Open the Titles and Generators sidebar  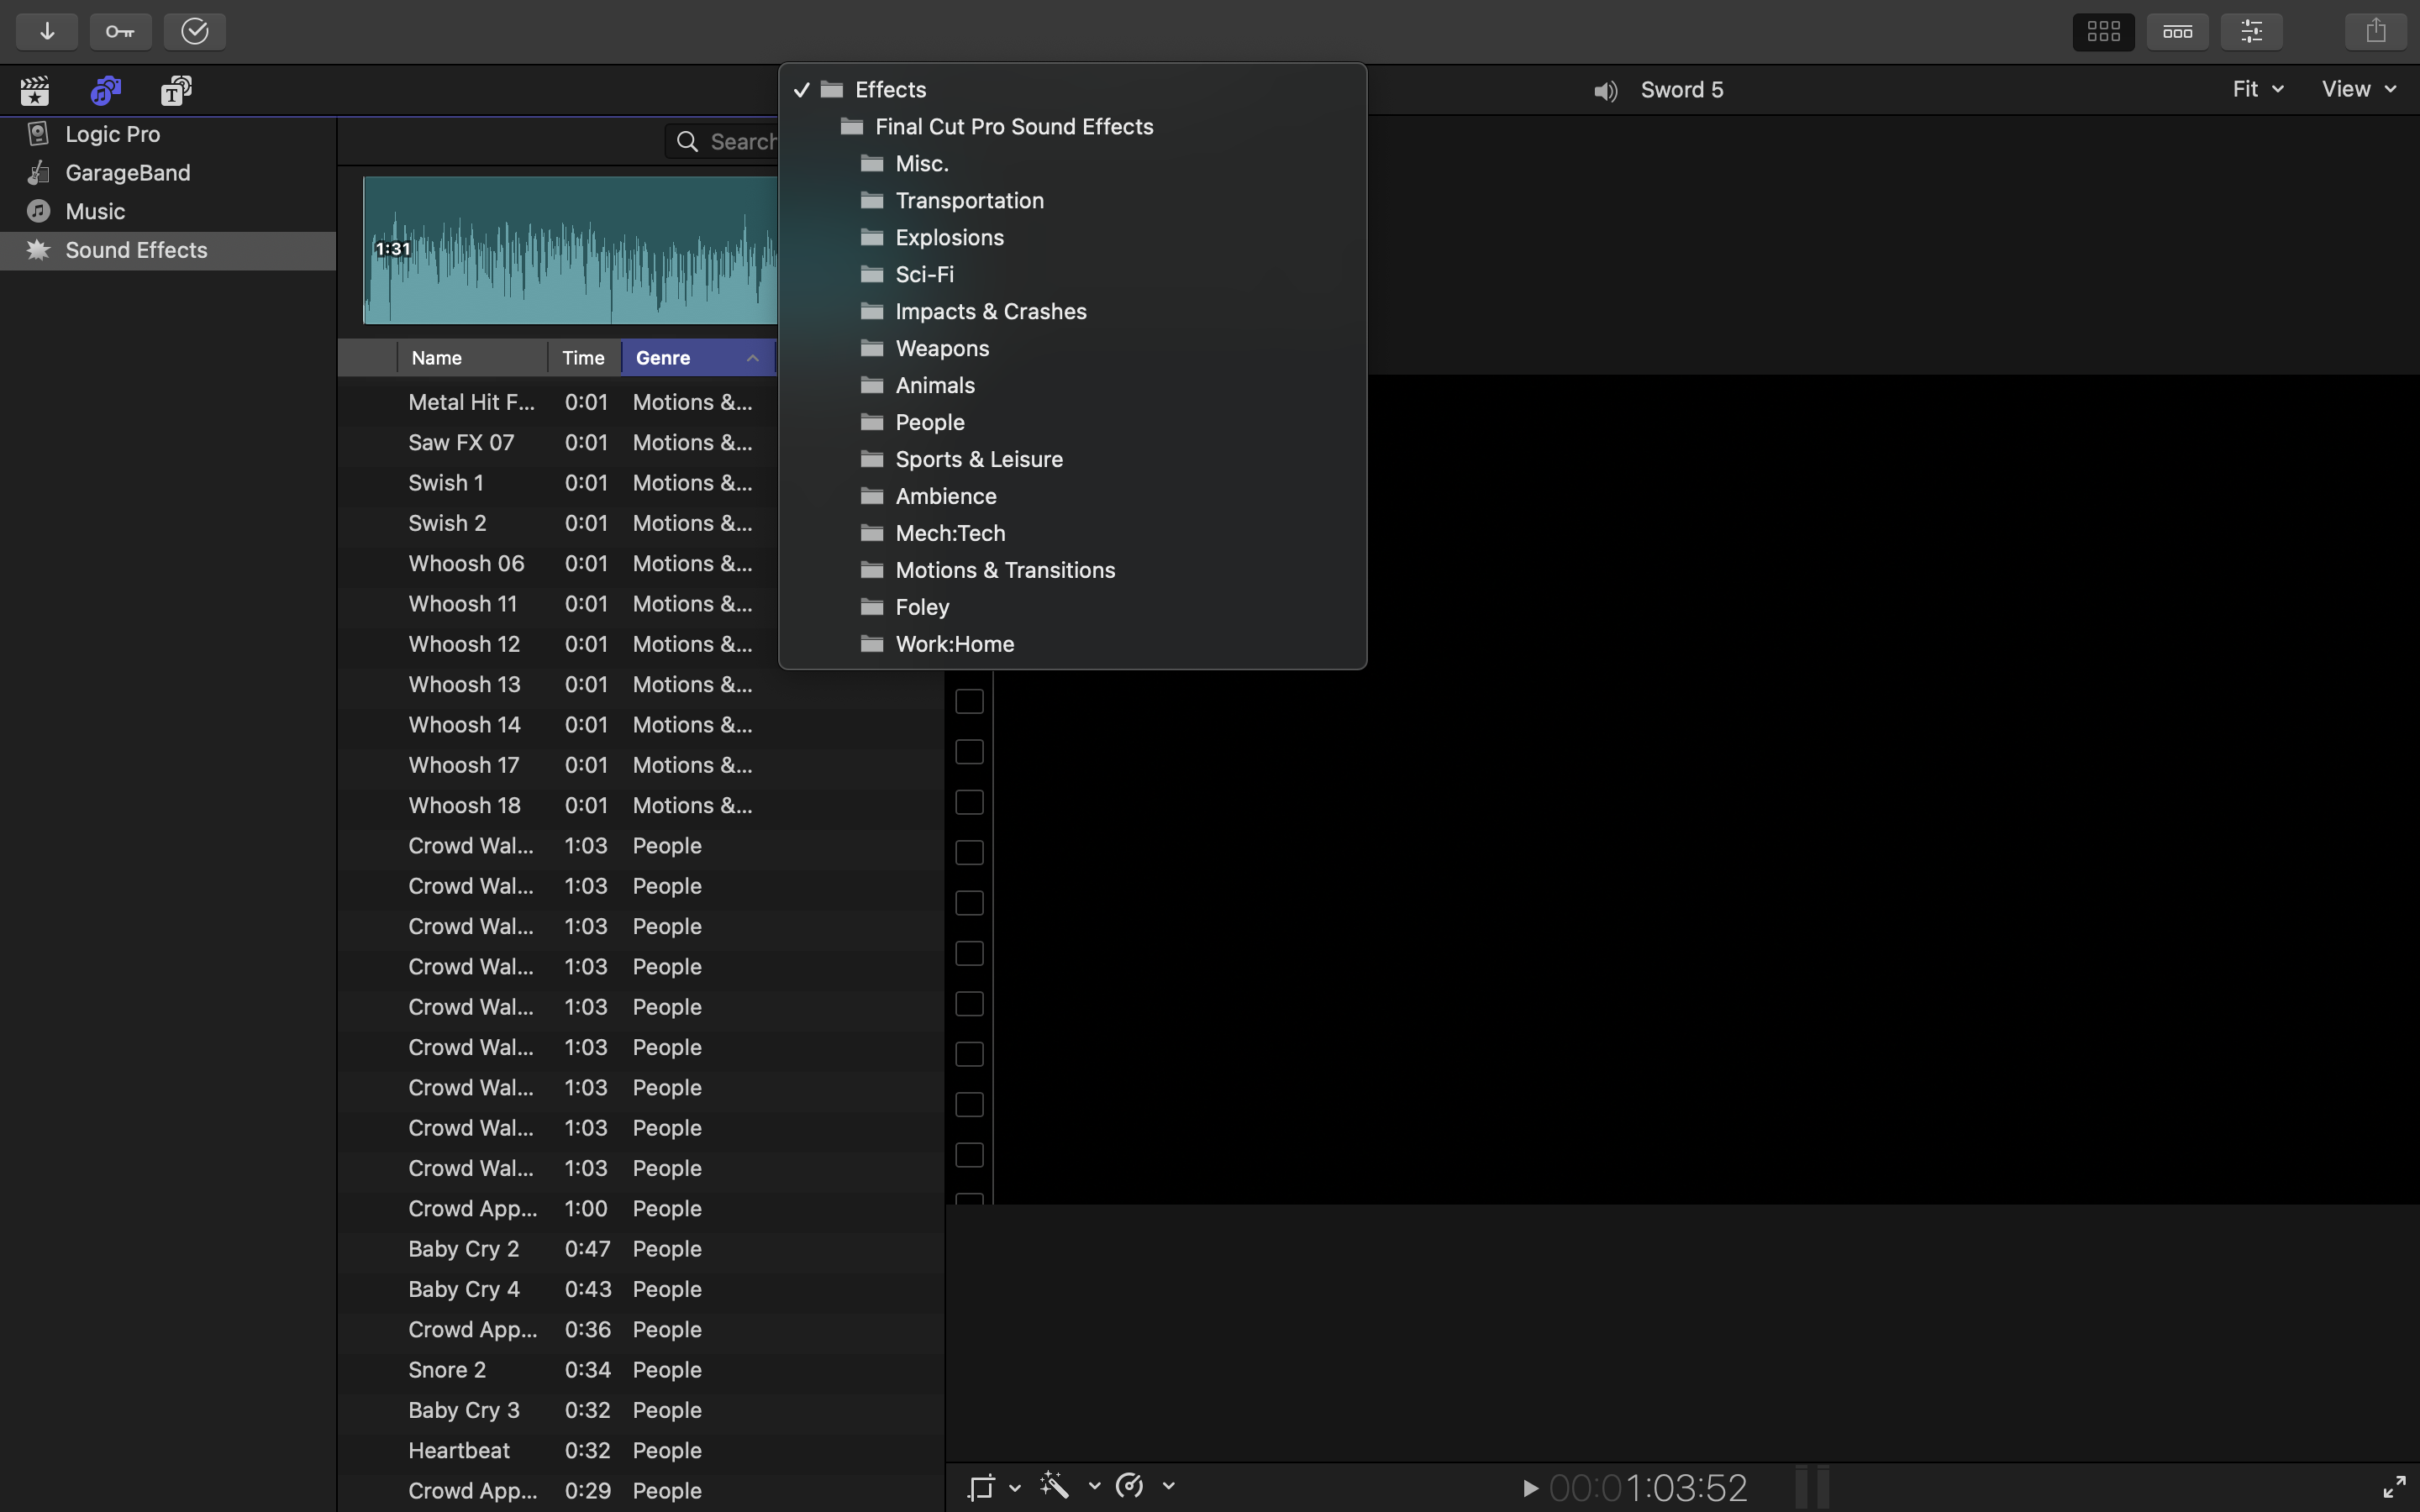[176, 91]
